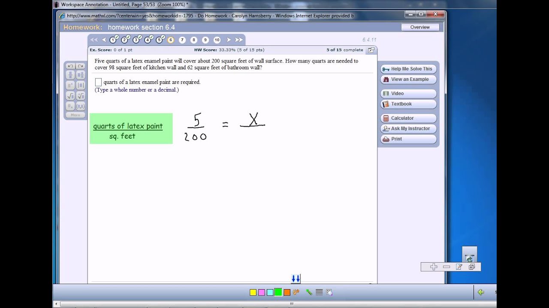Image resolution: width=549 pixels, height=308 pixels.
Task: Open the Overview page
Action: 420,27
